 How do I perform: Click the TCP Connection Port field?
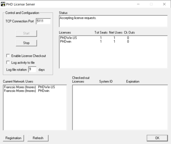tap(43, 21)
